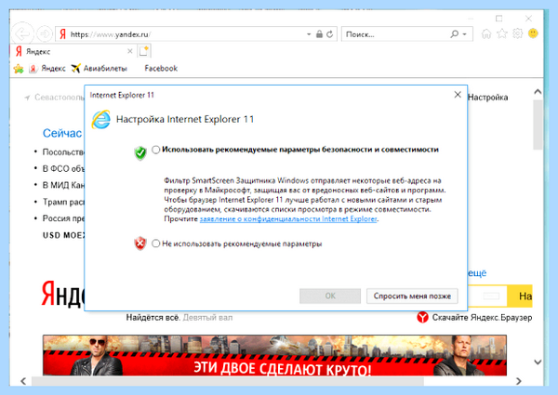Click the Yandex logo in address bar
The height and width of the screenshot is (395, 558).
[63, 34]
